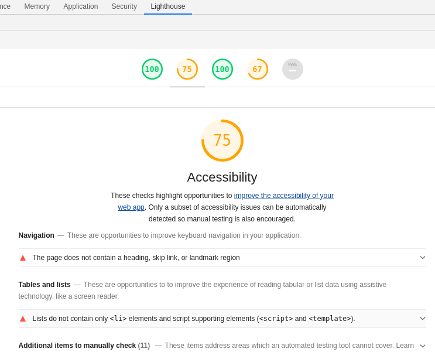The width and height of the screenshot is (435, 352).
Task: Select the Lighthouse tab
Action: 168,6
